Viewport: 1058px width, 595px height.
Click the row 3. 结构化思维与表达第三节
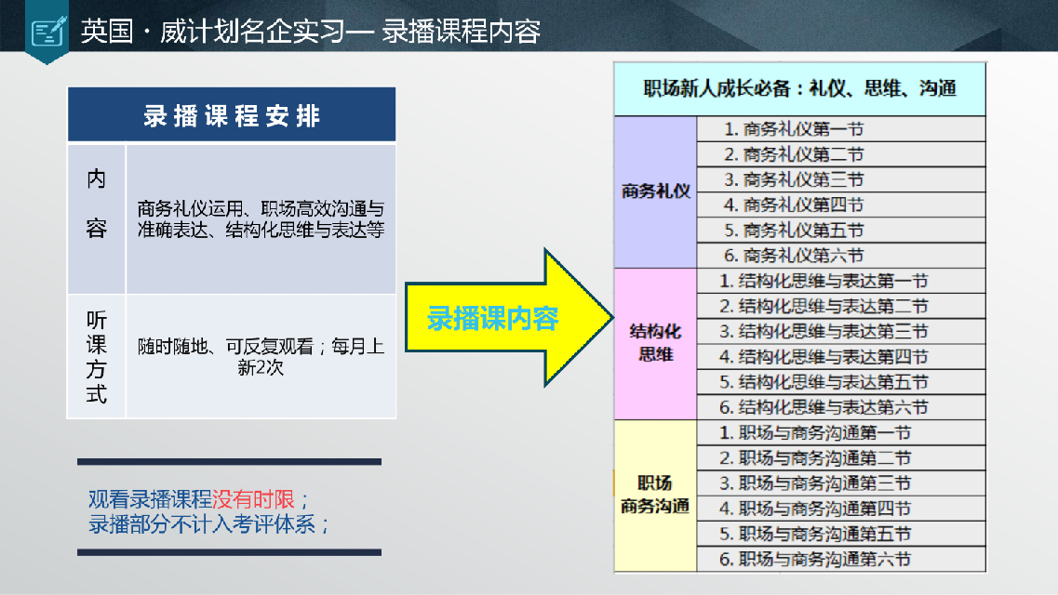(841, 331)
